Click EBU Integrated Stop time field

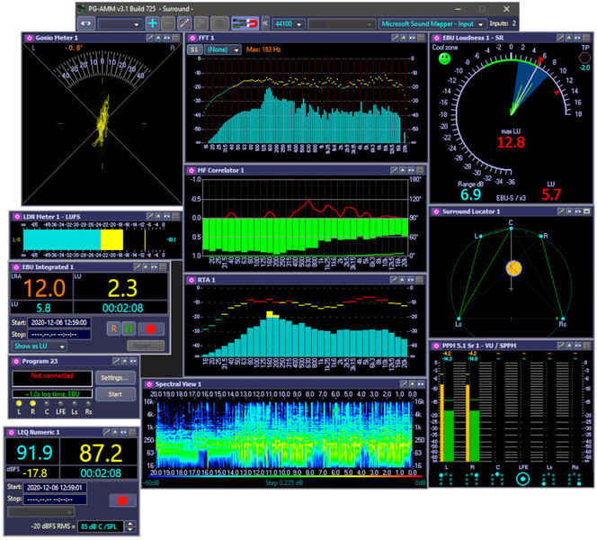pos(59,335)
